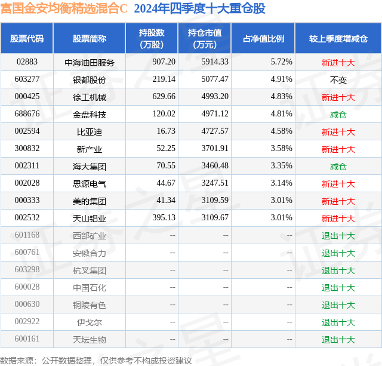Click the 占净值比例 column header

[263, 38]
